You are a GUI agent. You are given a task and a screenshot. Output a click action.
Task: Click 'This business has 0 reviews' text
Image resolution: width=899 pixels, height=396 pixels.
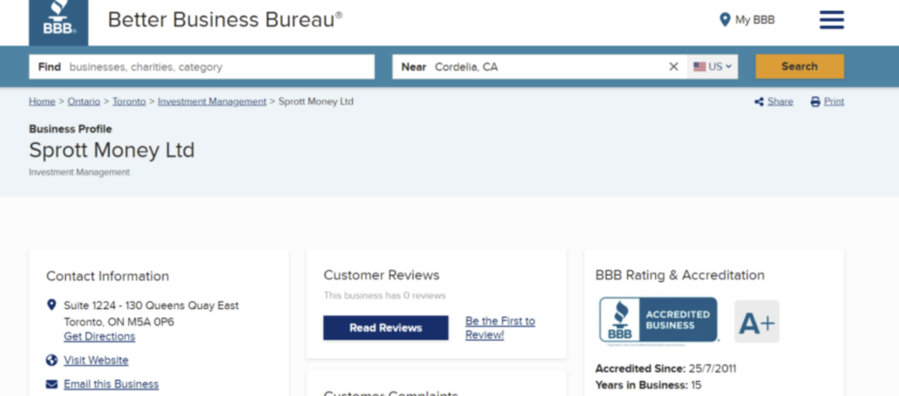(385, 296)
